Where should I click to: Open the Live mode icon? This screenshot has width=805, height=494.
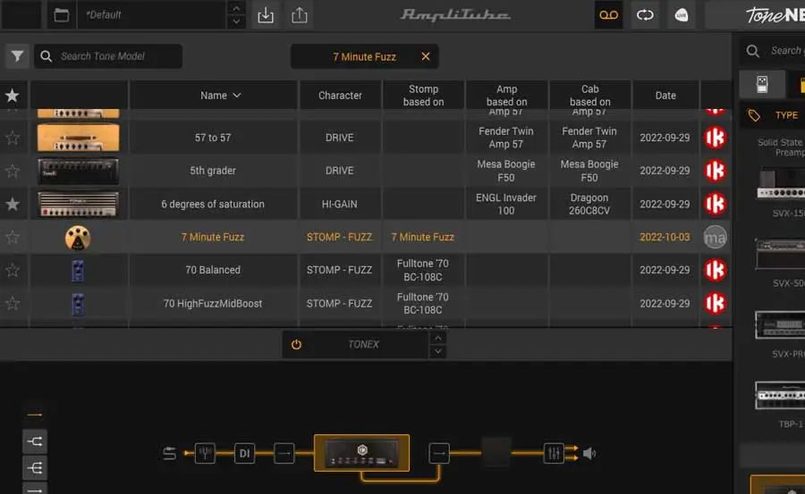682,15
